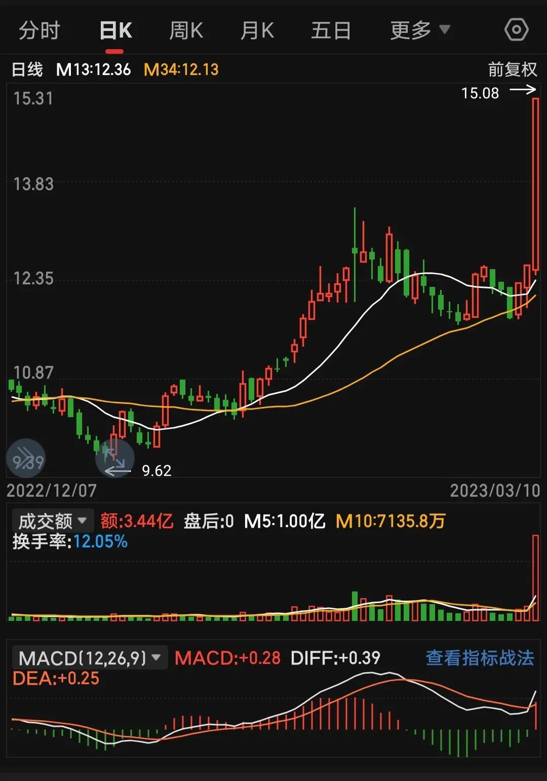The image size is (547, 781).
Task: Switch to the 分时 tab
Action: coord(40,30)
